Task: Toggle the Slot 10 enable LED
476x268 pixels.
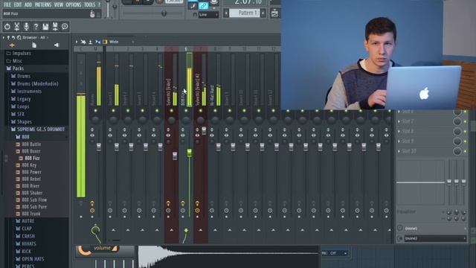Action: tap(465, 151)
